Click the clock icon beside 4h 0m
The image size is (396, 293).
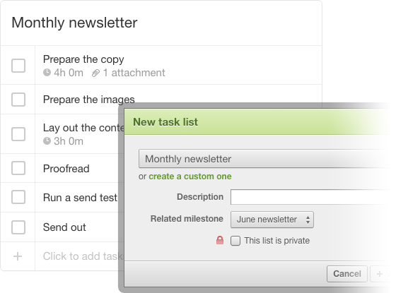coord(47,73)
